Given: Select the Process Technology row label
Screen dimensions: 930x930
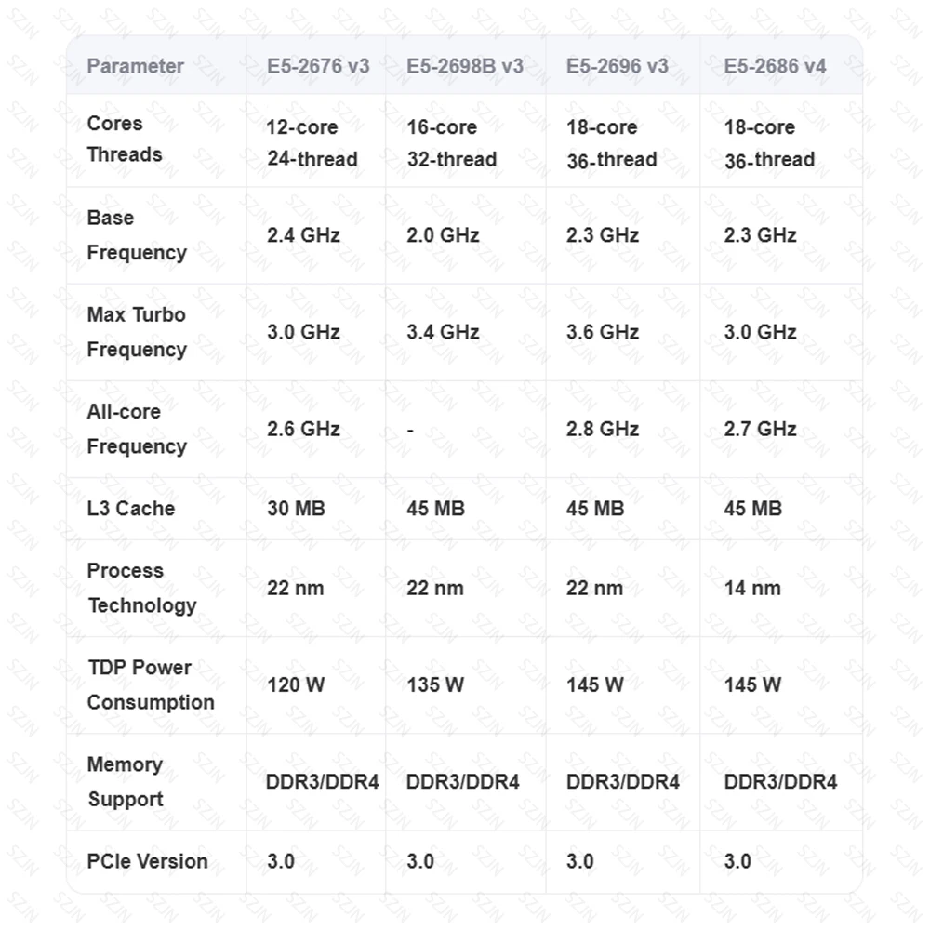Looking at the screenshot, I should coord(141,588).
